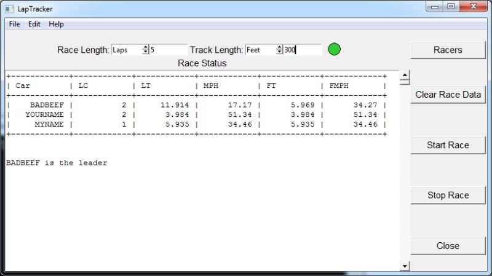The image size is (492, 276).
Task: Click the scrollbar down arrow
Action: [x=405, y=266]
